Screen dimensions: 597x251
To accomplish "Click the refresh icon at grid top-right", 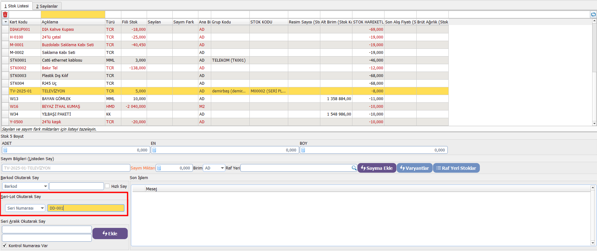I will click(593, 14).
